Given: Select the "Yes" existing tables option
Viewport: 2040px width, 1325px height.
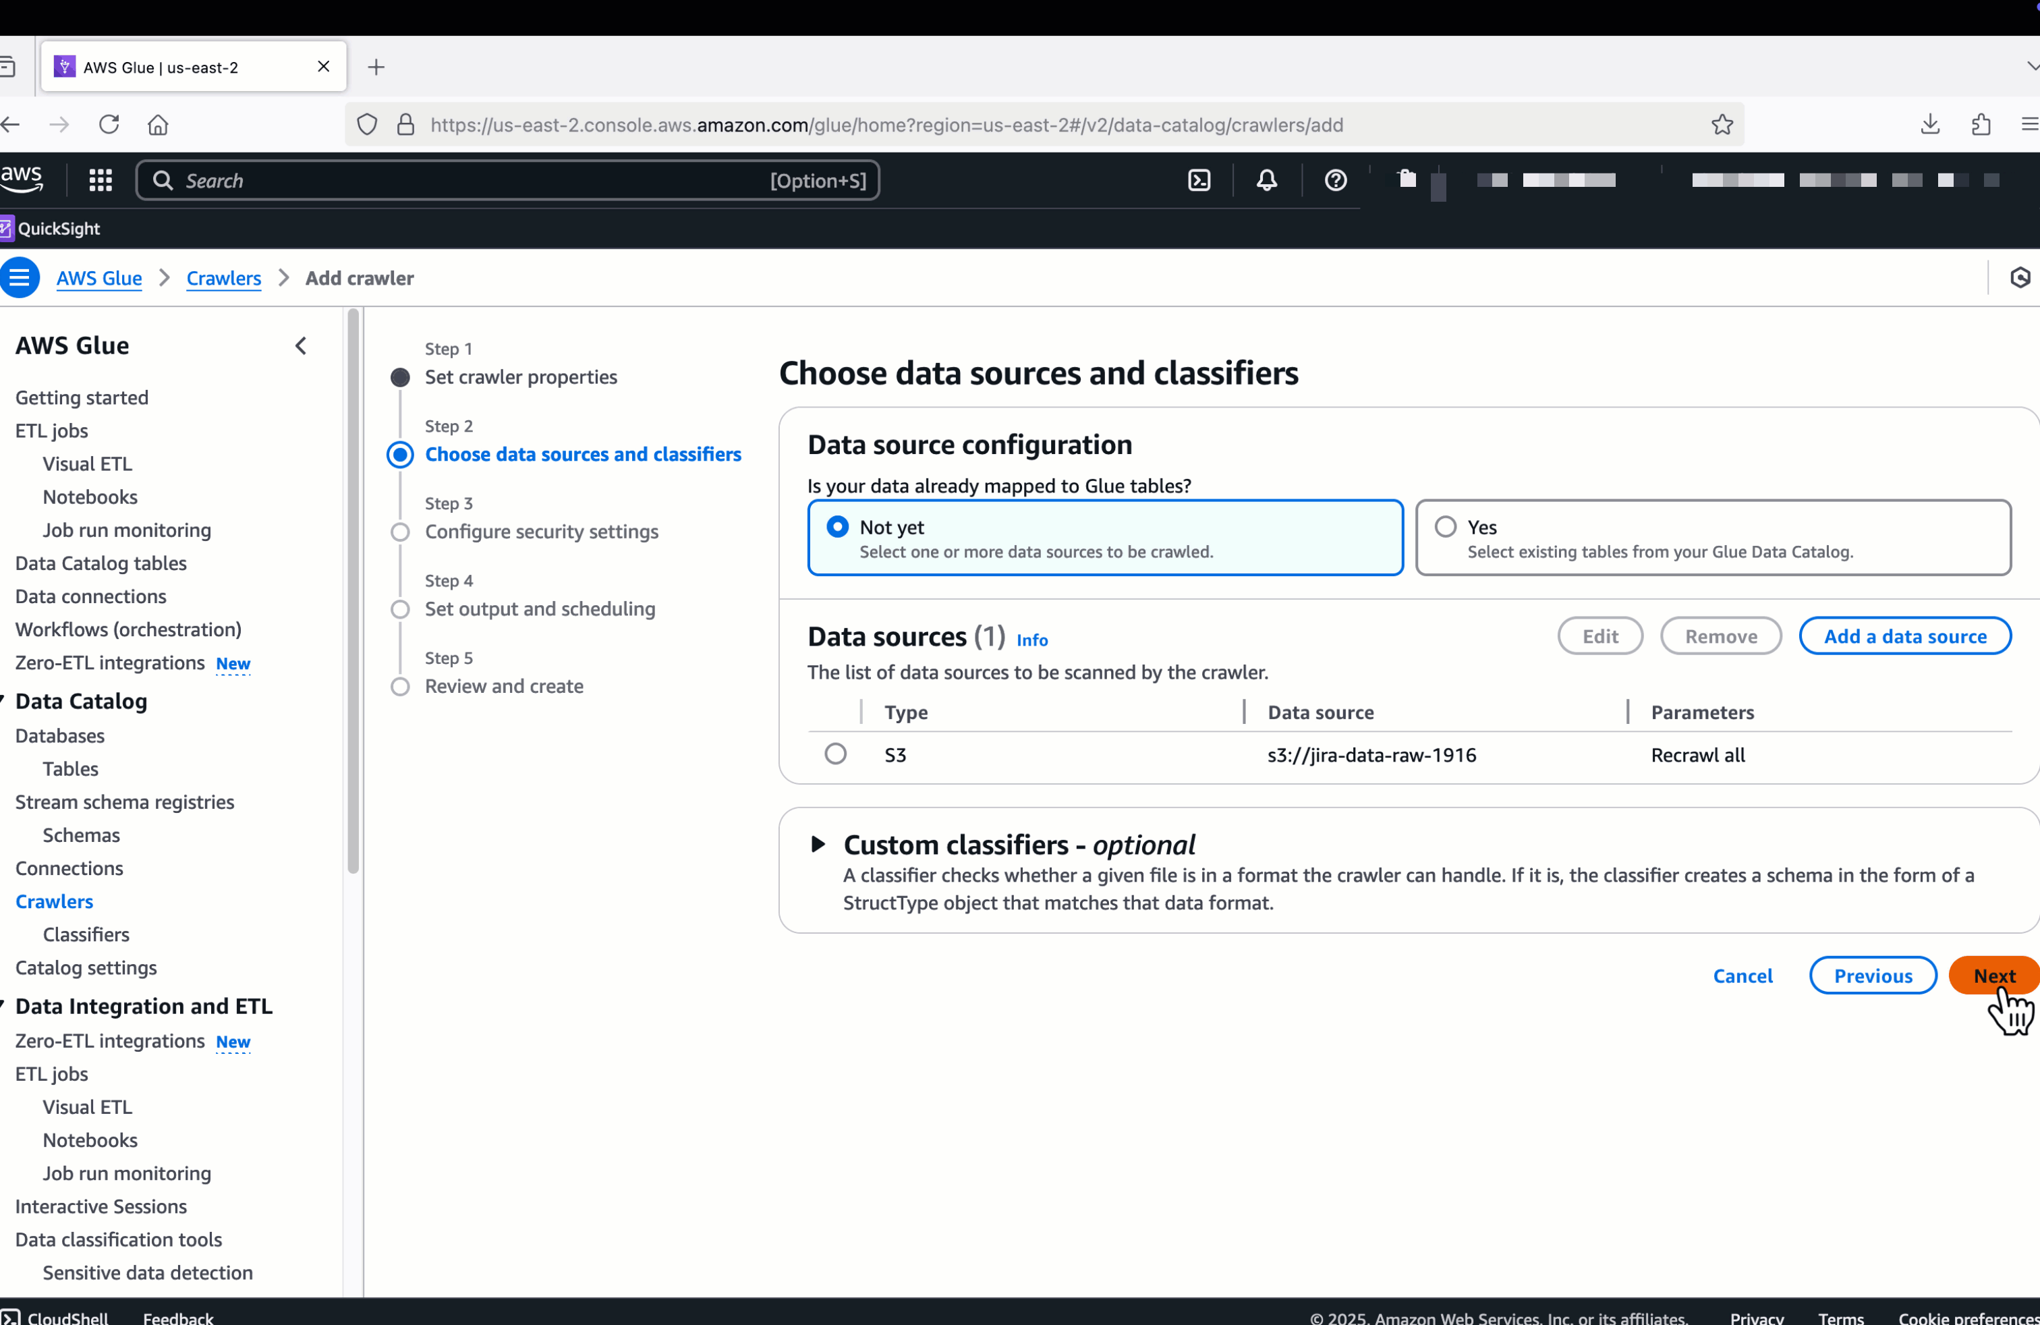Looking at the screenshot, I should point(1445,527).
